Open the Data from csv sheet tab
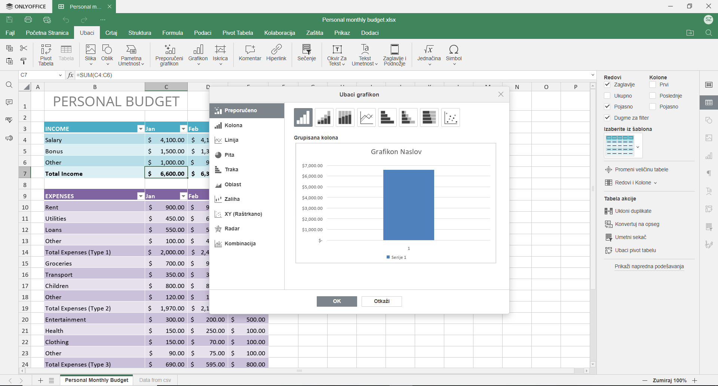718x386 pixels. 155,380
